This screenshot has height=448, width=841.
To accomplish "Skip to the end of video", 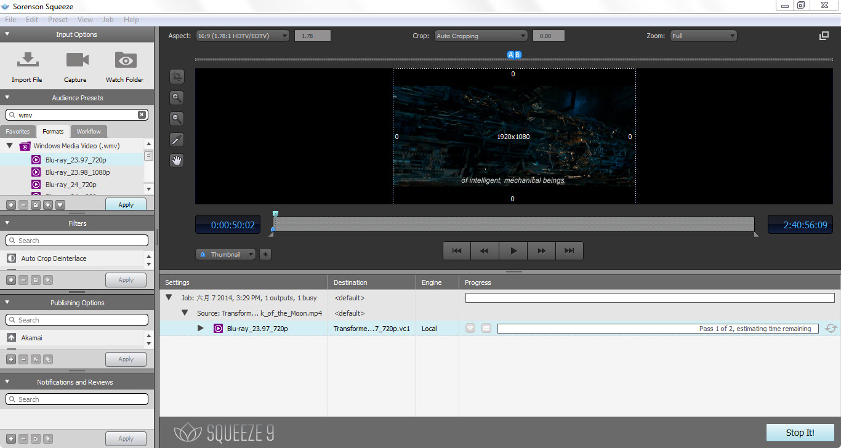I will (569, 251).
